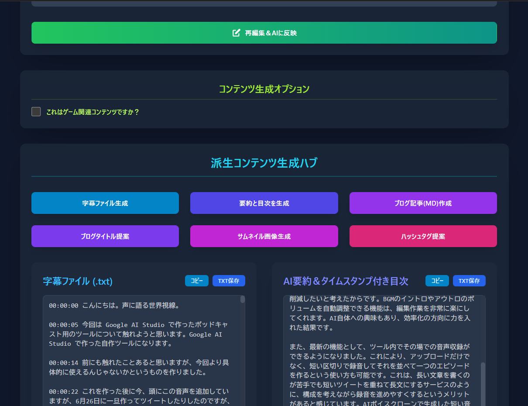Click the subtitle text area scrollbar thumb

pyautogui.click(x=243, y=299)
